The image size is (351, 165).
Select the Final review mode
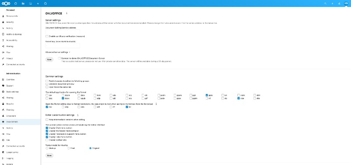(x=68, y=148)
